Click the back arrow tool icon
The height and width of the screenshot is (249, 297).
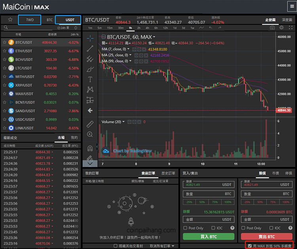tap(90, 110)
